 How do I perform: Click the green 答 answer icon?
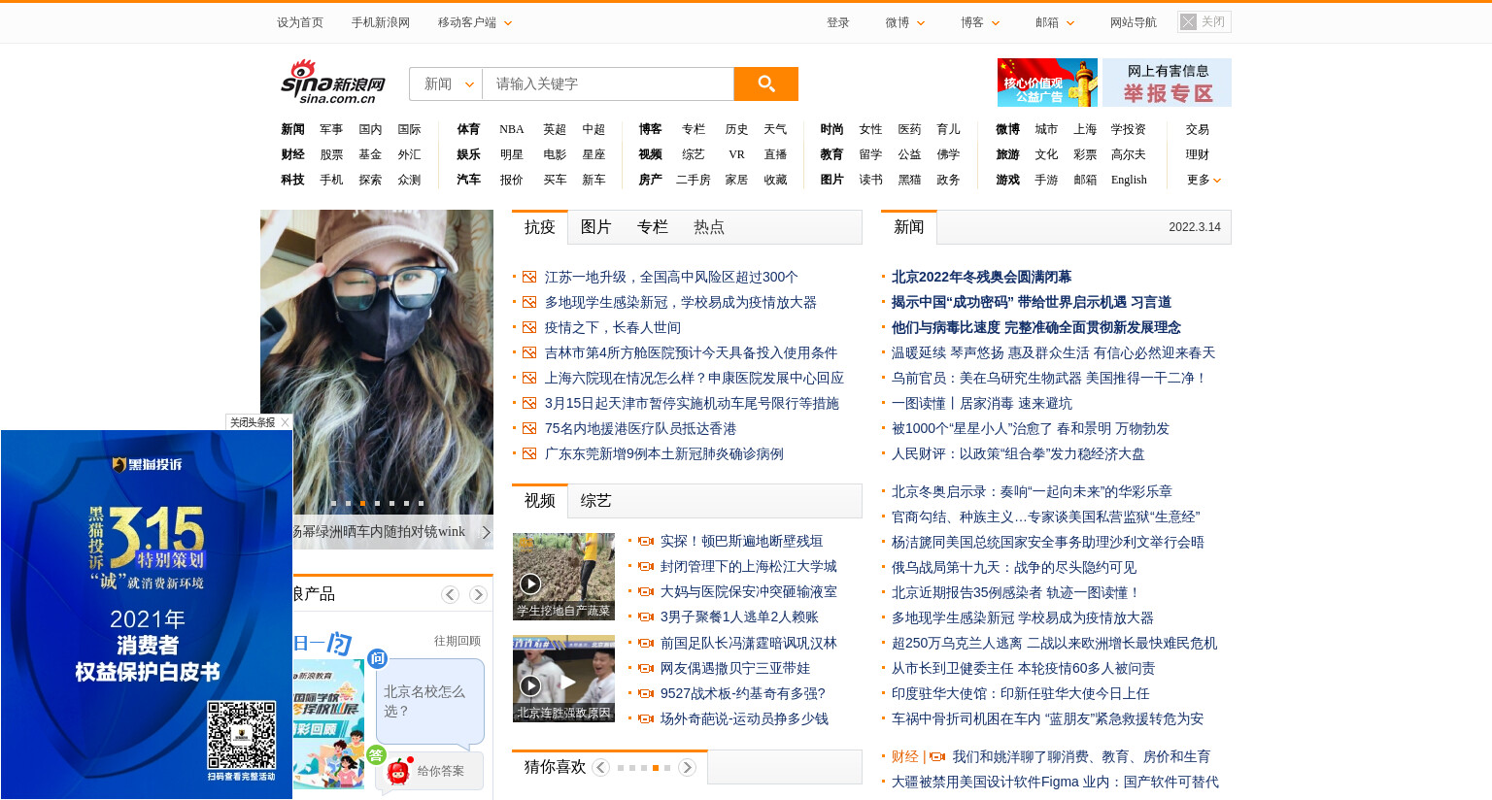pos(376,754)
